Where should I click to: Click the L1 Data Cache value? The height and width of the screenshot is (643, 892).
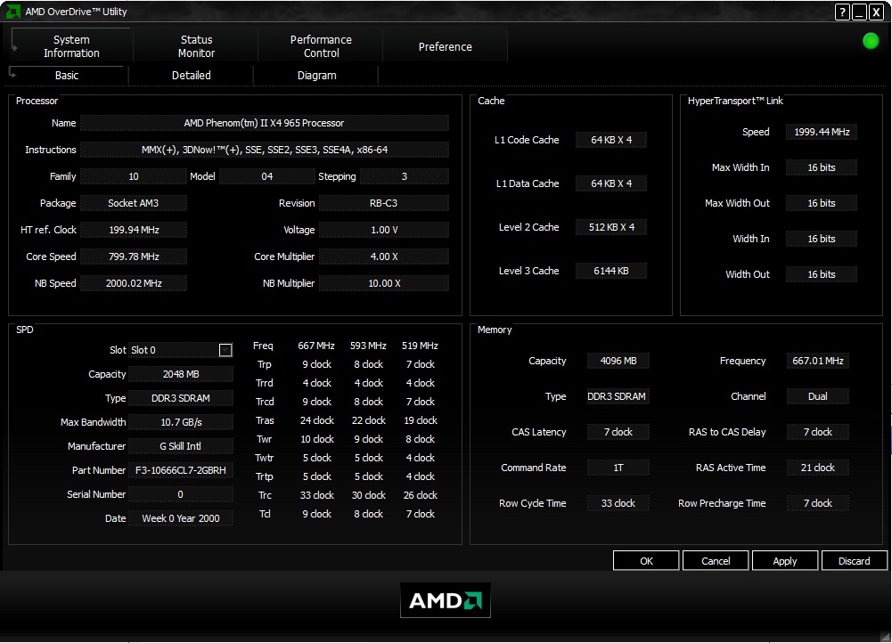point(611,183)
